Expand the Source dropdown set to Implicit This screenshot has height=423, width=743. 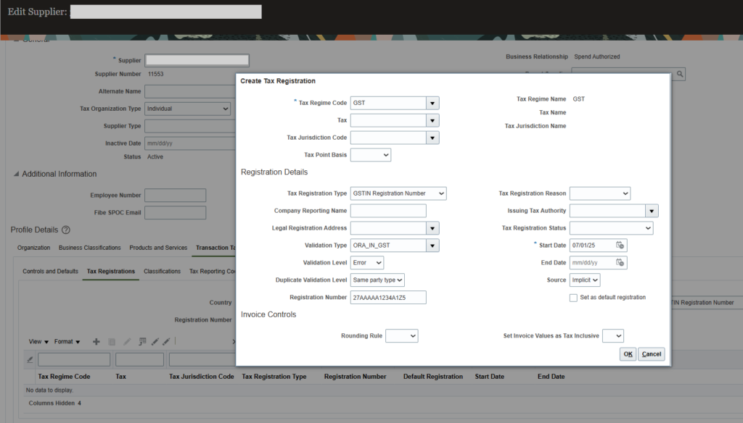585,280
